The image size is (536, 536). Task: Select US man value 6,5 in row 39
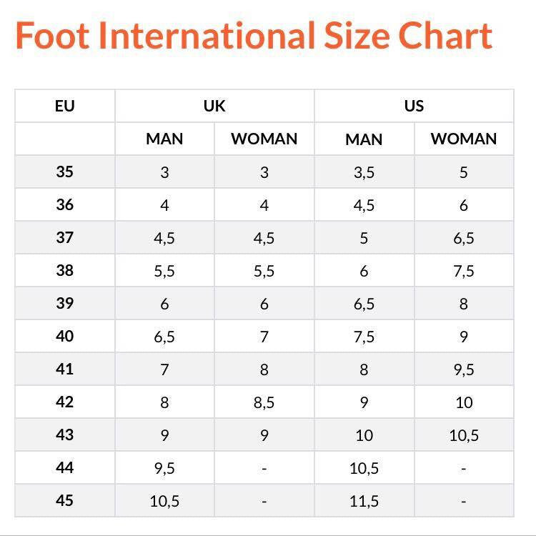pyautogui.click(x=364, y=304)
